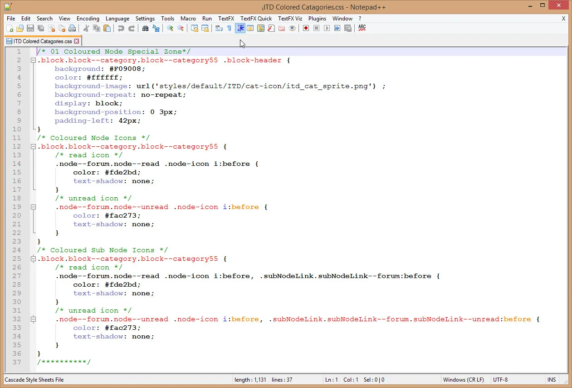Open the Plugins menu
The image size is (572, 388).
(x=317, y=19)
